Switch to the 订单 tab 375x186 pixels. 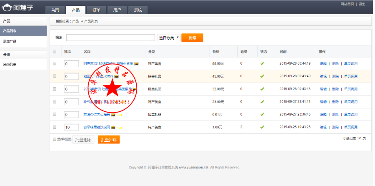click(96, 10)
